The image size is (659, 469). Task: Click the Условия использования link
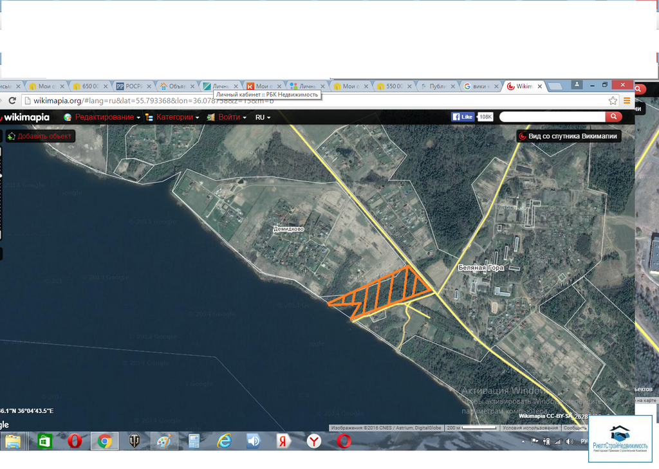point(522,428)
